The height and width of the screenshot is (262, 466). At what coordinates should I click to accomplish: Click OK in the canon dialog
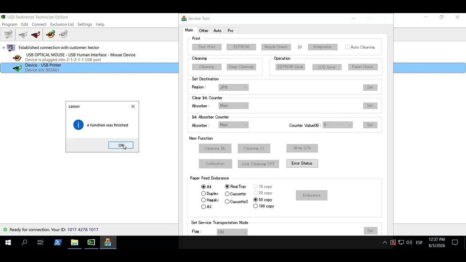click(x=121, y=145)
